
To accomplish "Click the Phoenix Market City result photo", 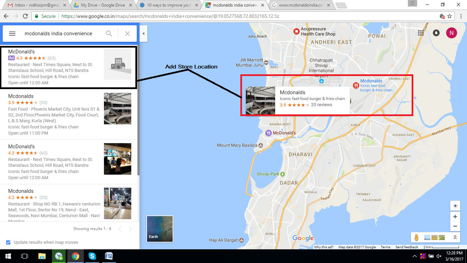I will pyautogui.click(x=118, y=109).
